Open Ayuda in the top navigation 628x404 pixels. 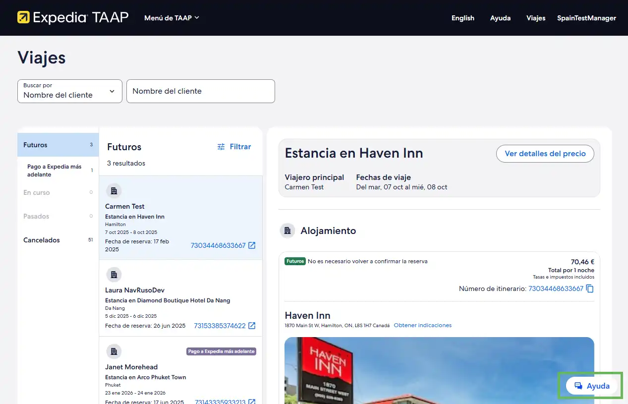(x=500, y=18)
